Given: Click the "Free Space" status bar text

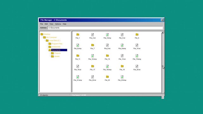Looking at the screenshot, I should click(79, 95).
